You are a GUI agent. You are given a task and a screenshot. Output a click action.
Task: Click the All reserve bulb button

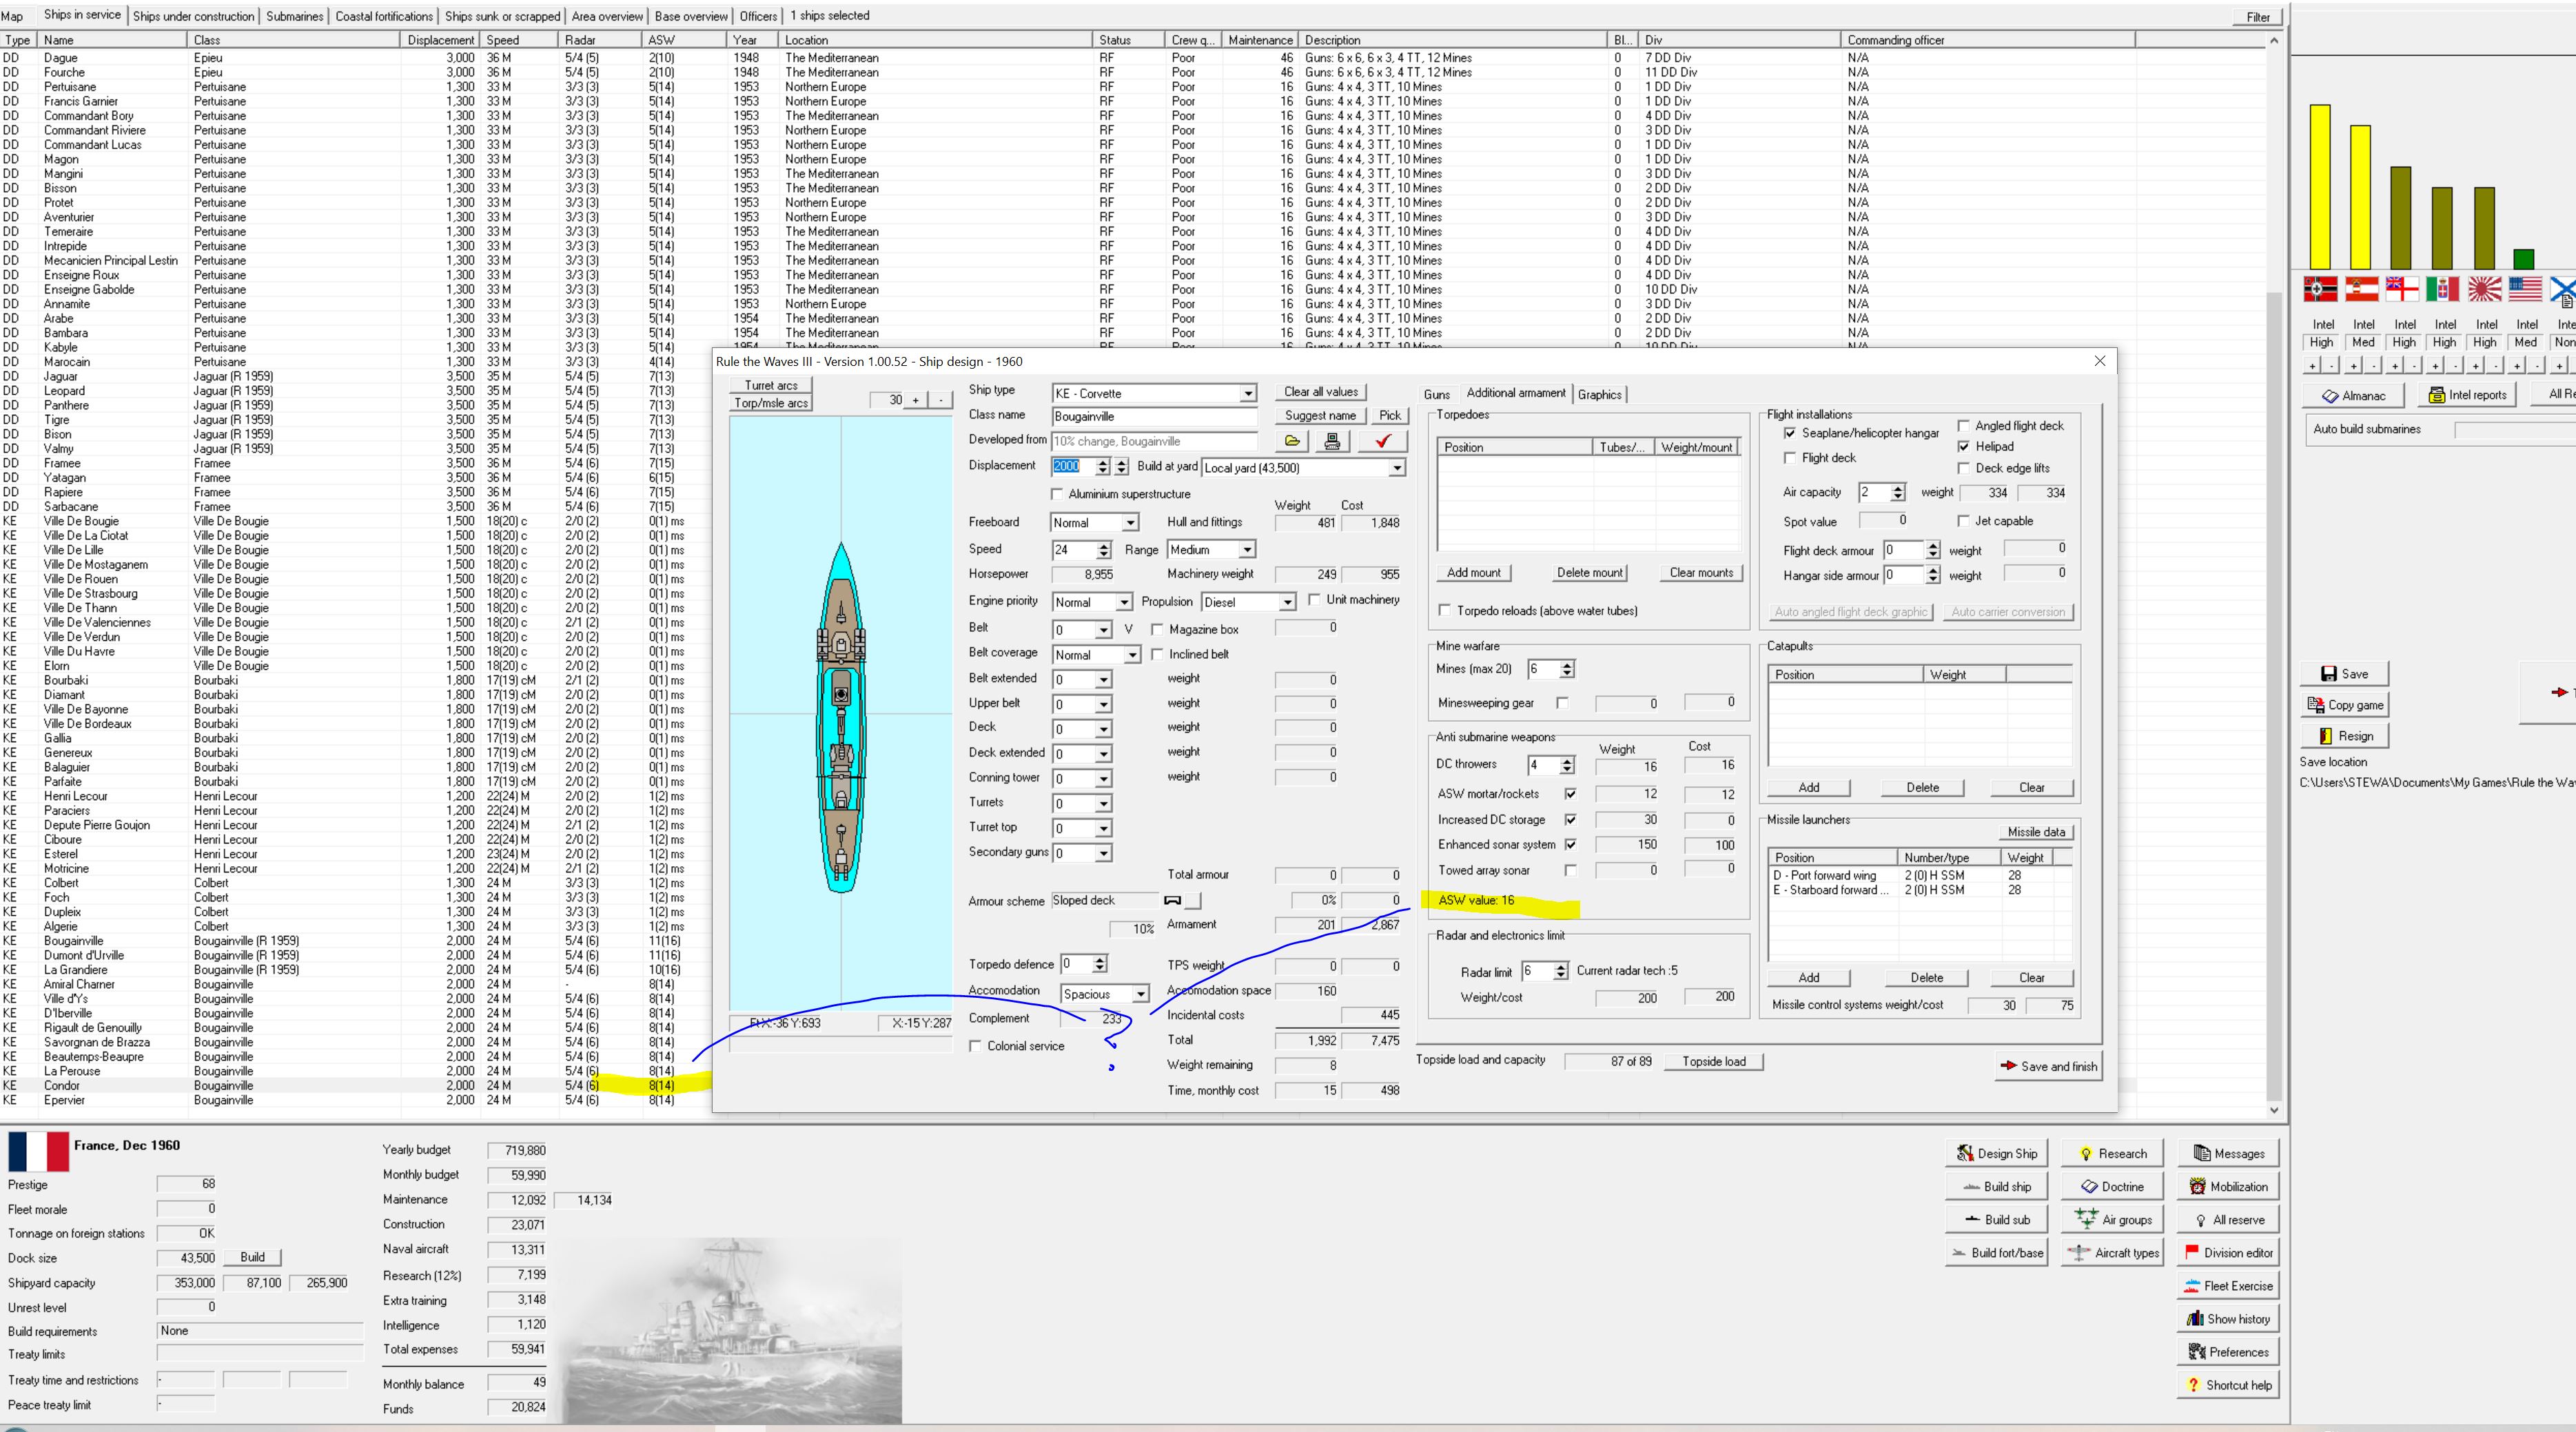pos(2227,1219)
